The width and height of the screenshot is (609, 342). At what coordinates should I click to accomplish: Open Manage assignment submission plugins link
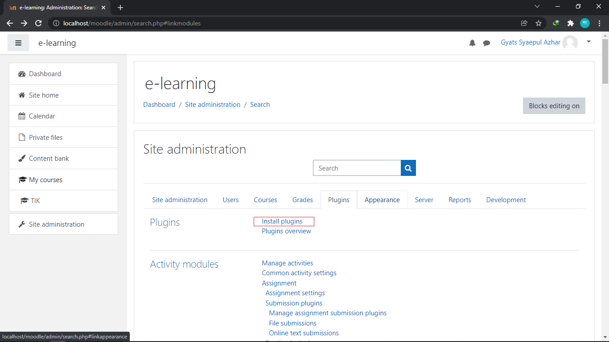[x=328, y=313]
